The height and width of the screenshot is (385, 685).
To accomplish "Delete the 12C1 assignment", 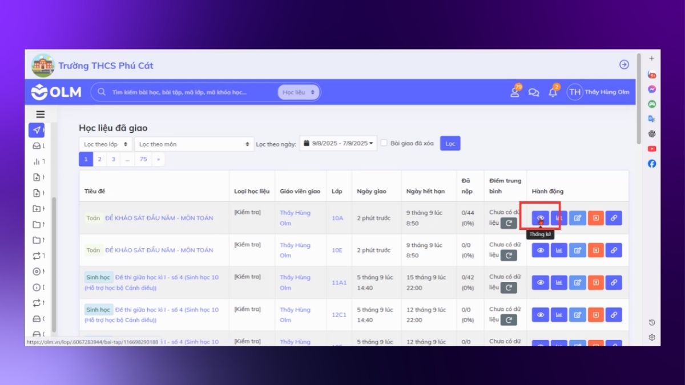I will click(x=595, y=315).
